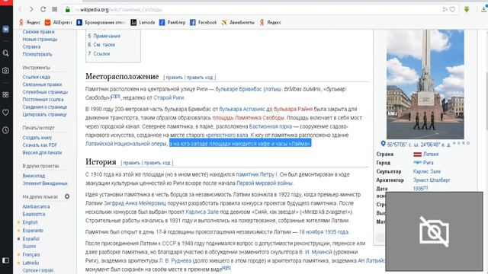Toggle sidebar panel icon at bottom left

tap(5, 260)
